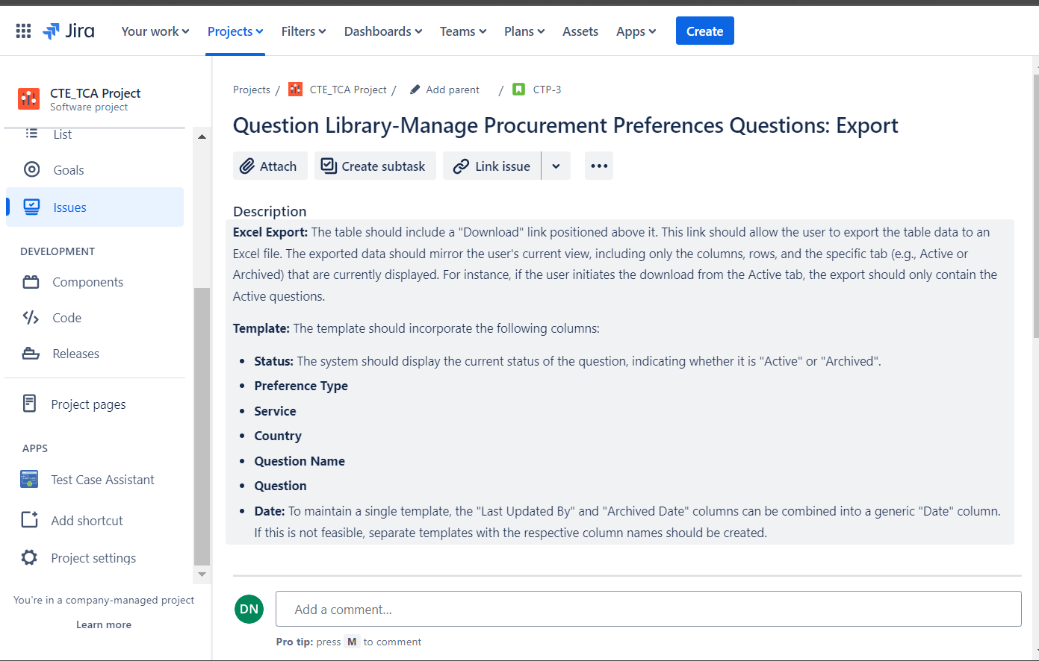Expand the Projects dropdown in top navigation
Screen dimensions: 1039x661
[x=235, y=31]
